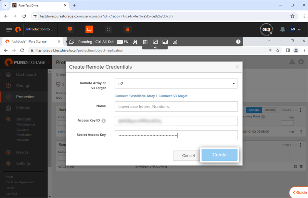Click the trash icon in Test Drive bar

pyautogui.click(x=128, y=30)
